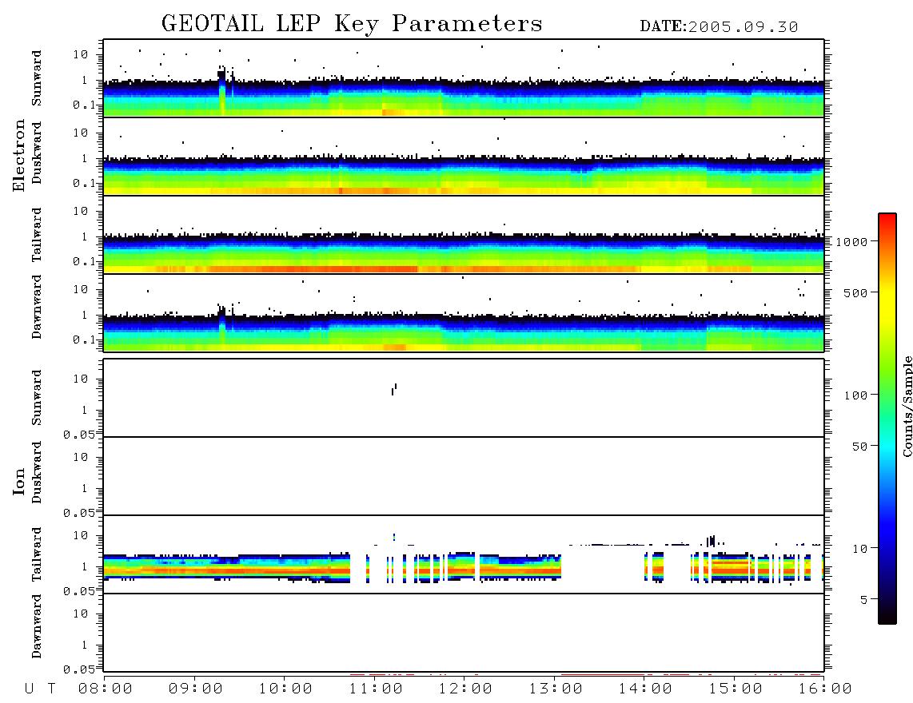
Task: Click the 50 tick on the colorbar
Action: click(x=859, y=447)
